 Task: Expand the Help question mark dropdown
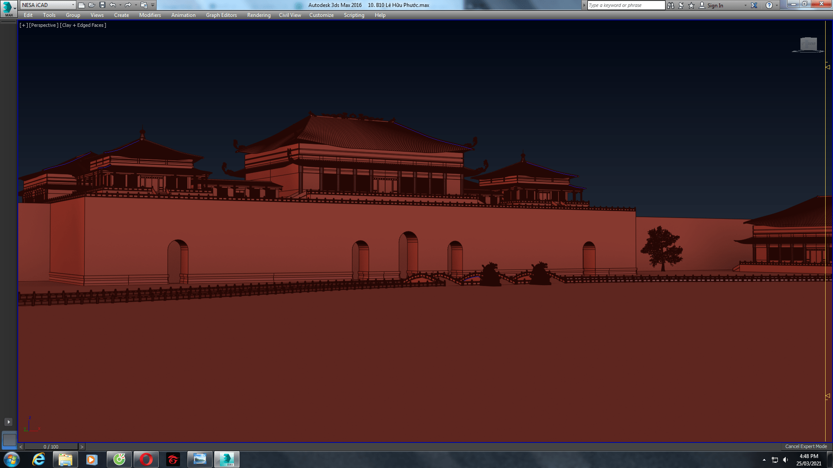777,5
